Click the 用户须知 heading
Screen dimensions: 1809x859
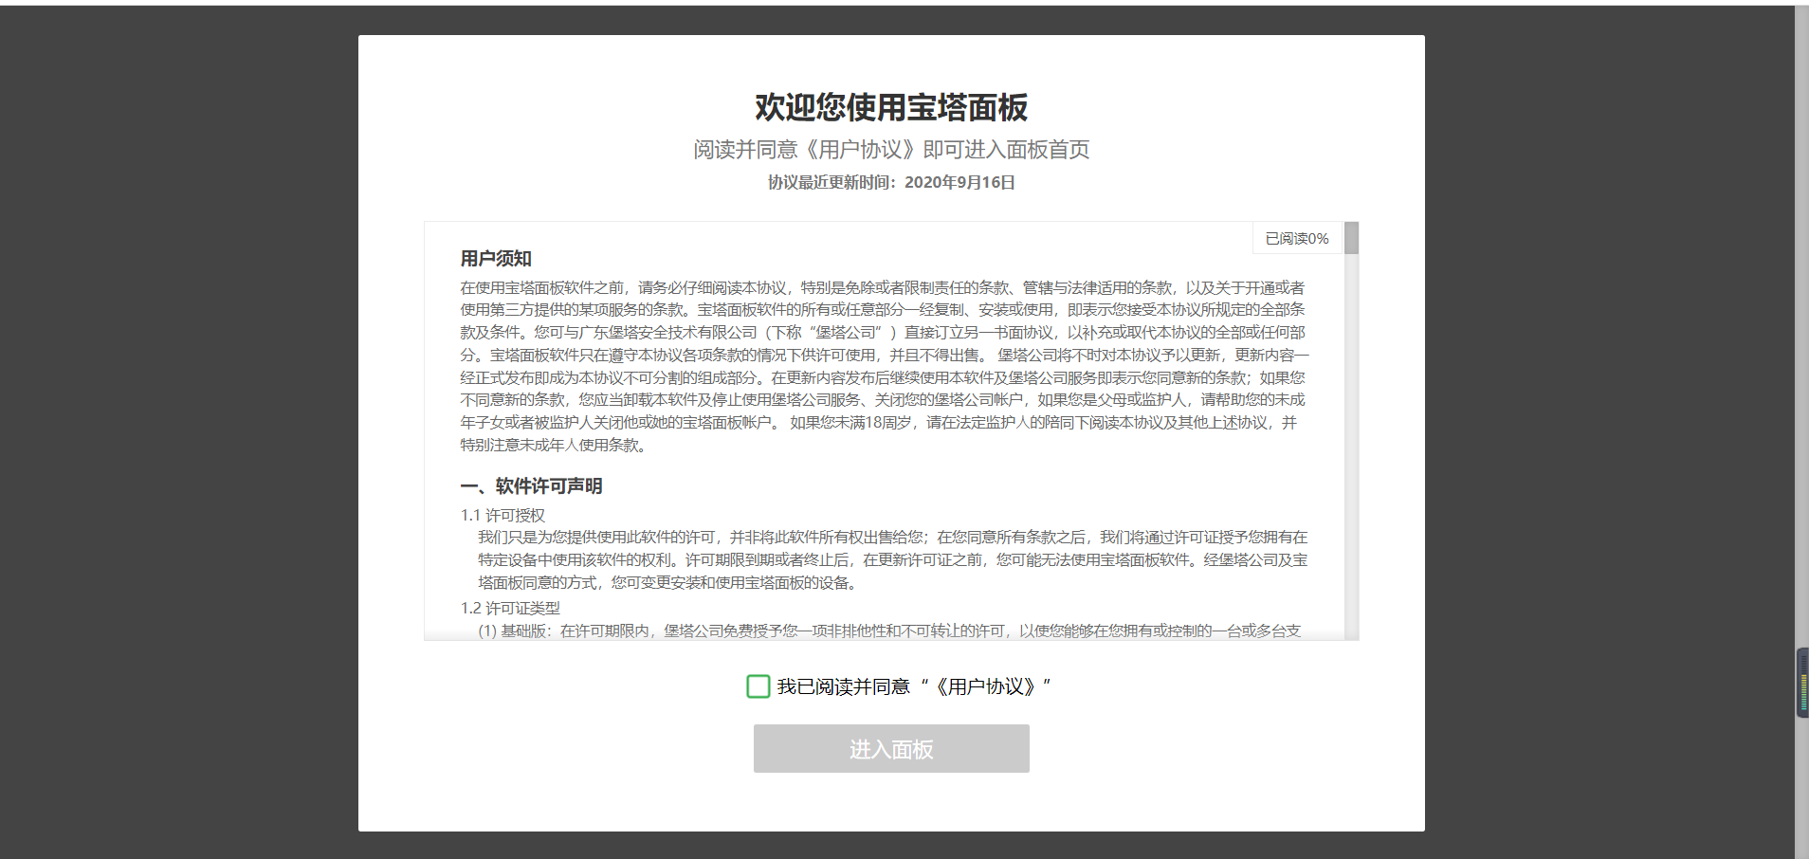(x=496, y=259)
